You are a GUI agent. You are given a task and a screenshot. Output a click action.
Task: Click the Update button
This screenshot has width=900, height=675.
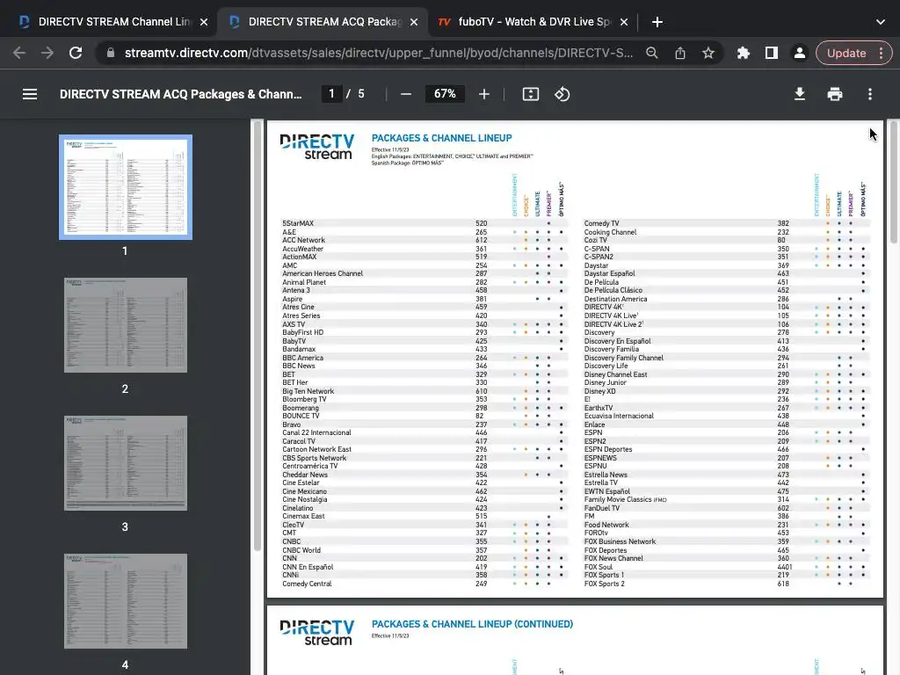tap(846, 53)
